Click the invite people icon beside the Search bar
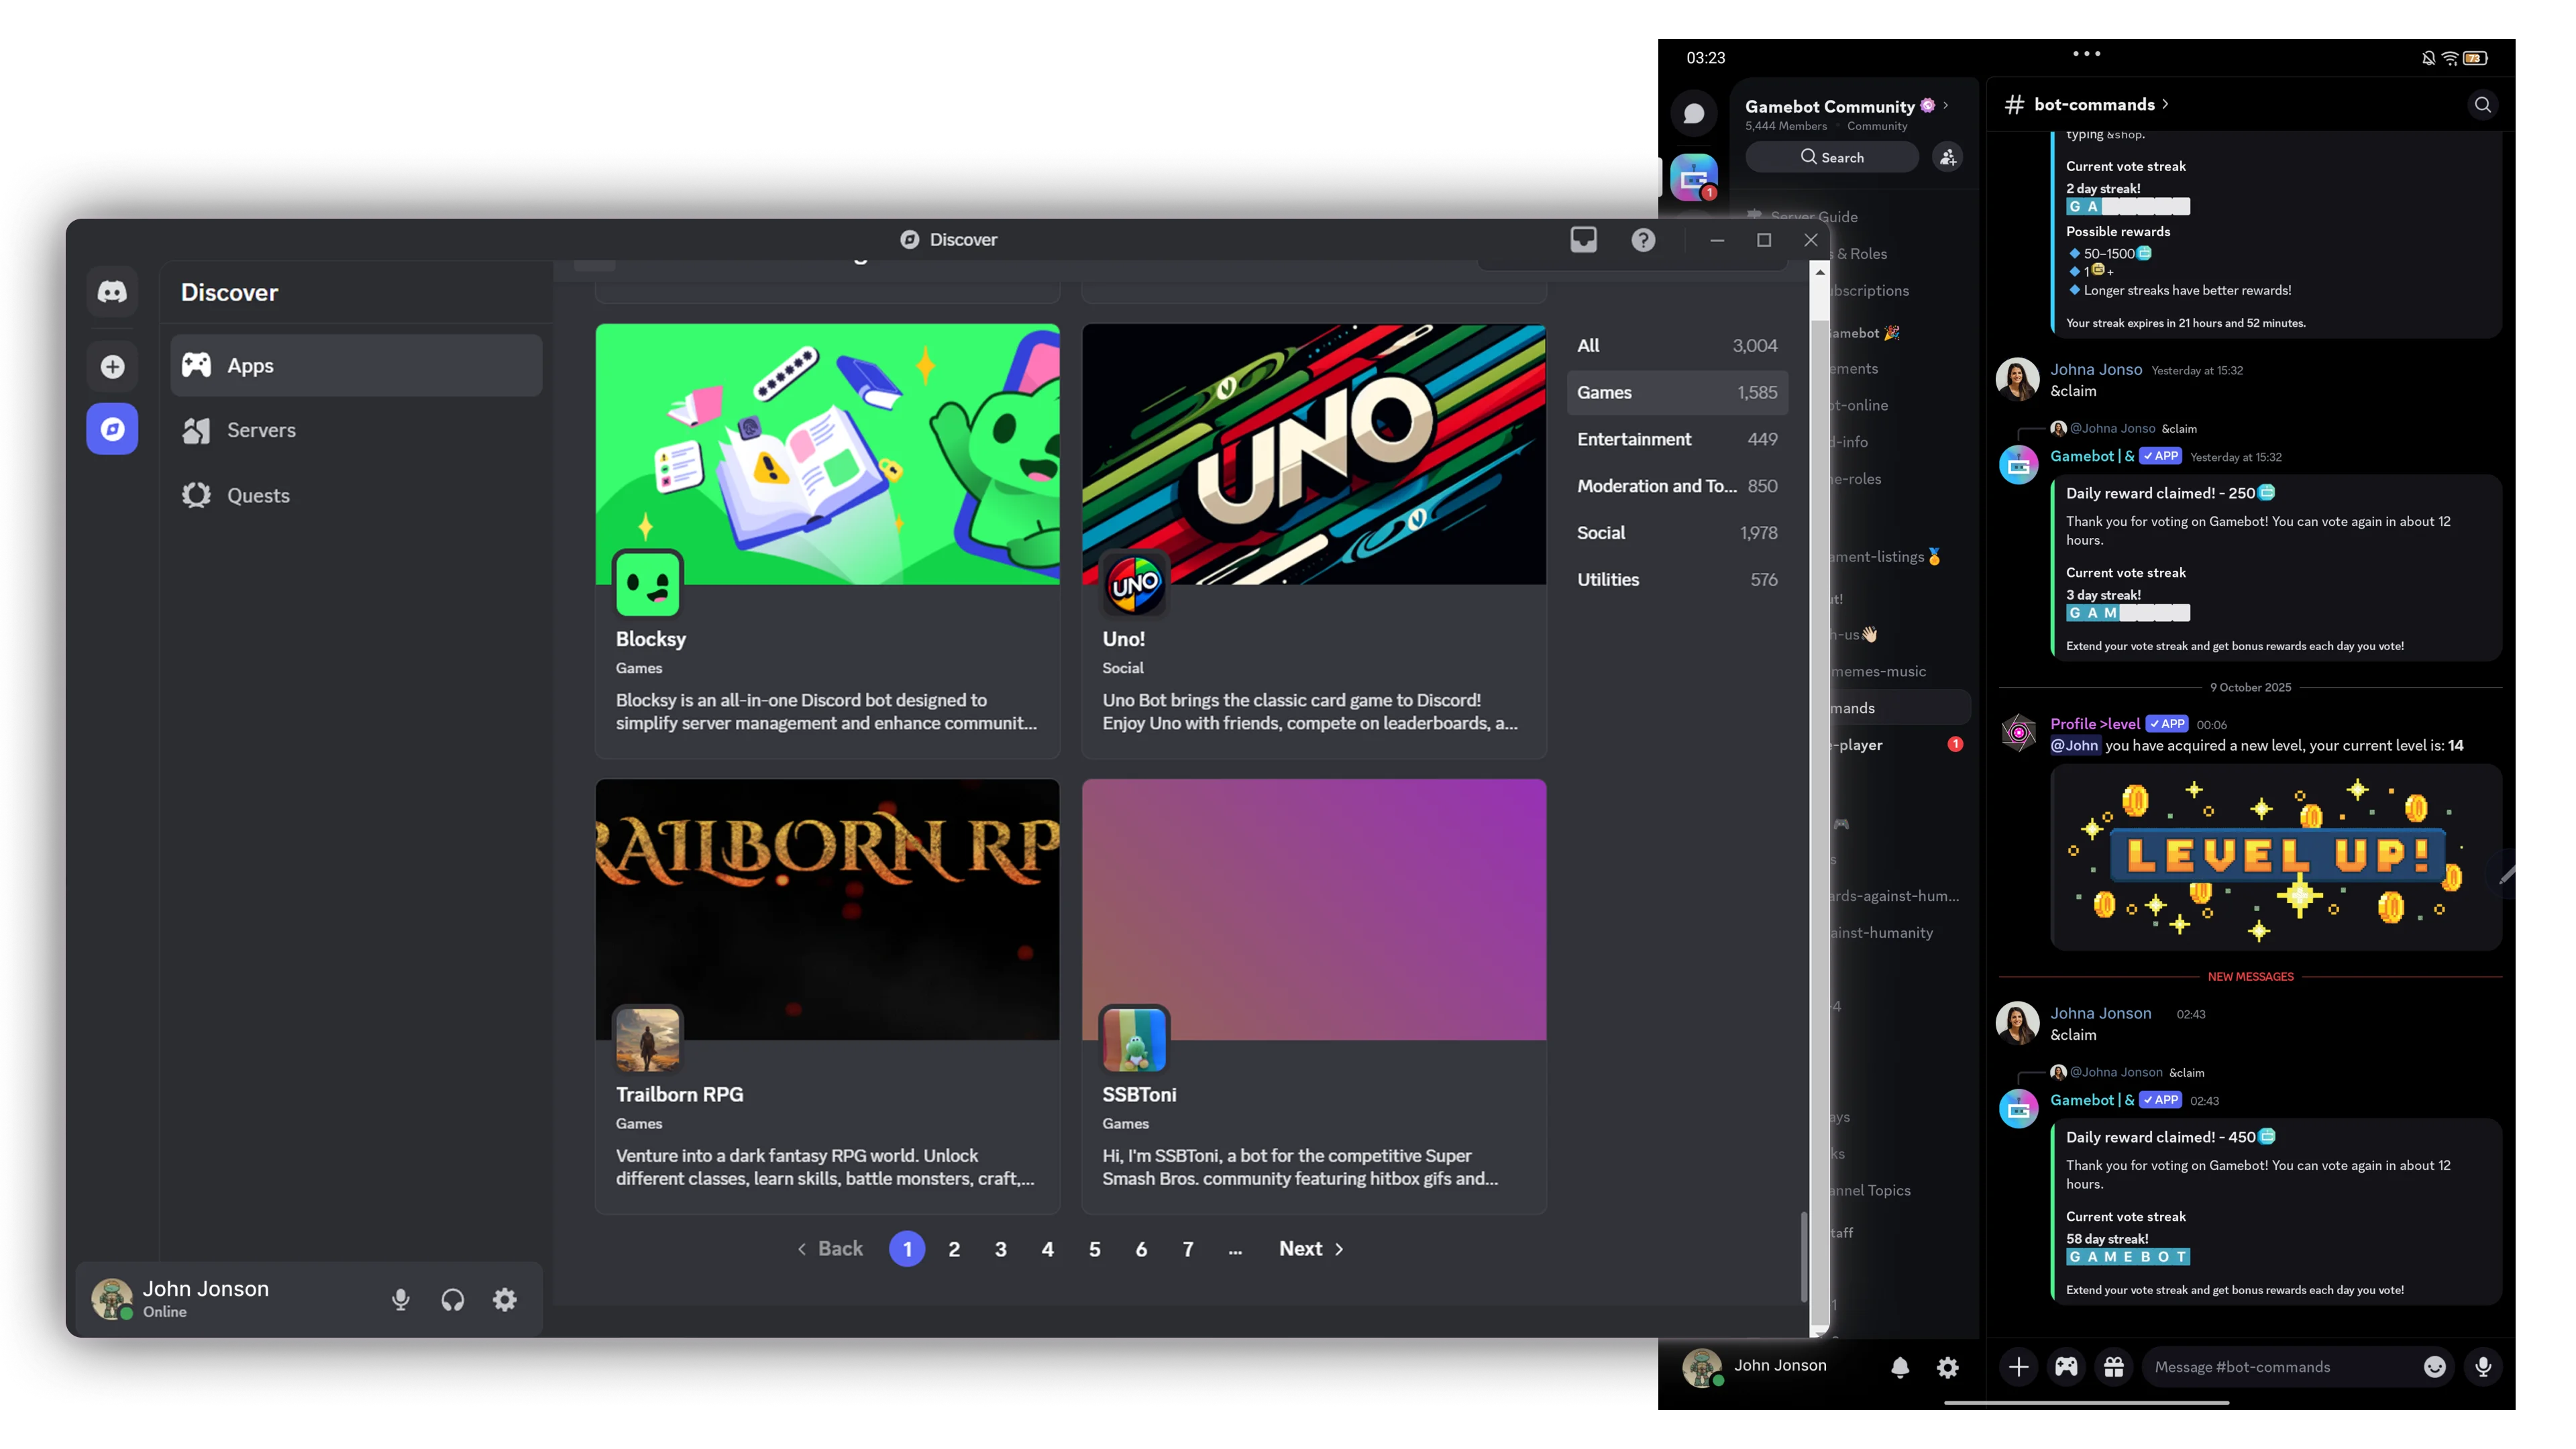2576x1449 pixels. point(1946,157)
